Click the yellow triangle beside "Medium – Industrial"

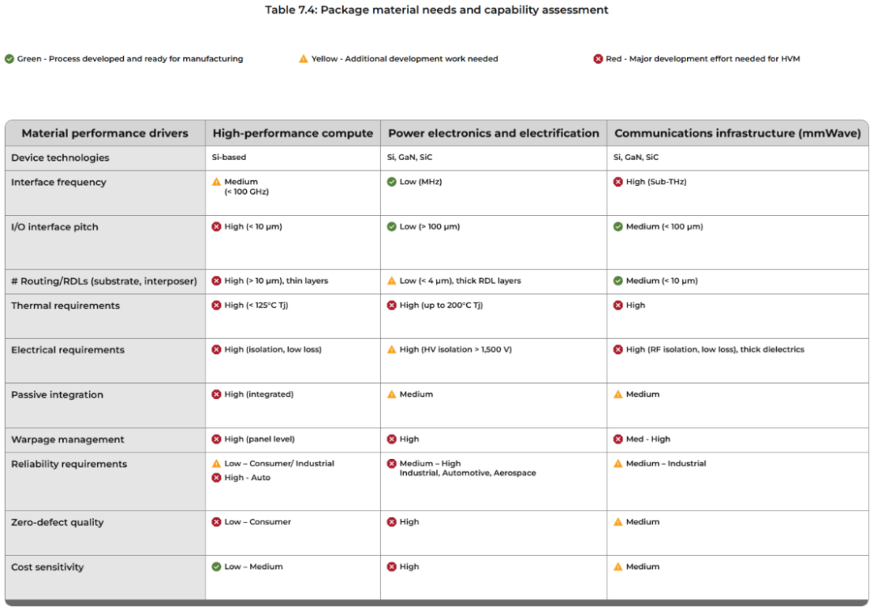(x=618, y=464)
